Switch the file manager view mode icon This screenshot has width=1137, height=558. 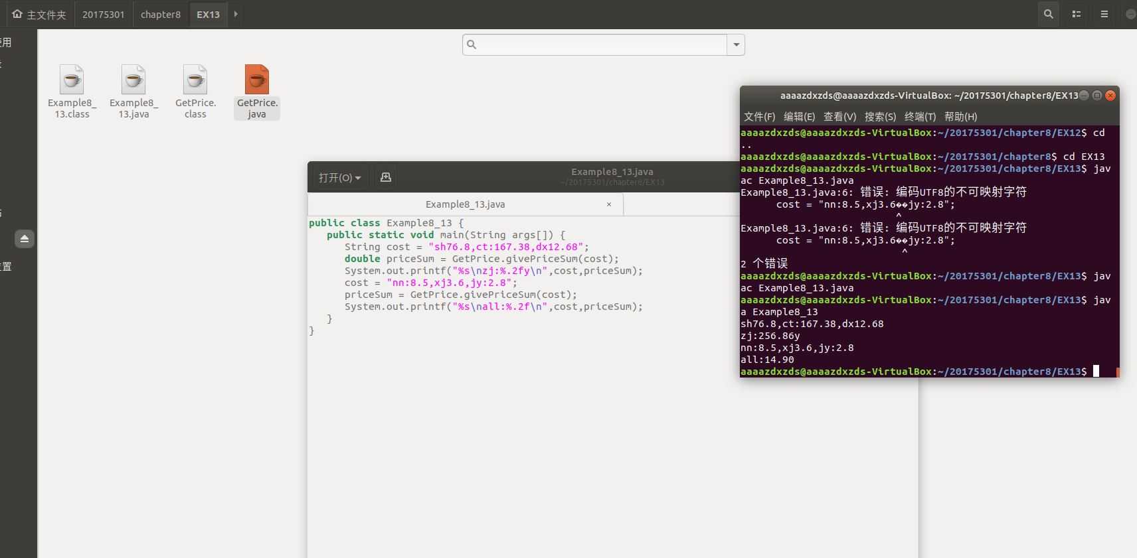click(x=1077, y=14)
